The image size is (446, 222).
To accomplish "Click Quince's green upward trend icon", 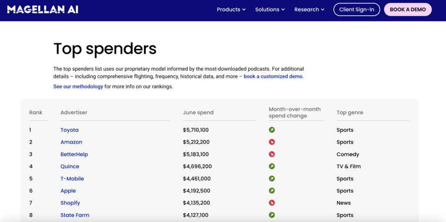I will click(272, 167).
